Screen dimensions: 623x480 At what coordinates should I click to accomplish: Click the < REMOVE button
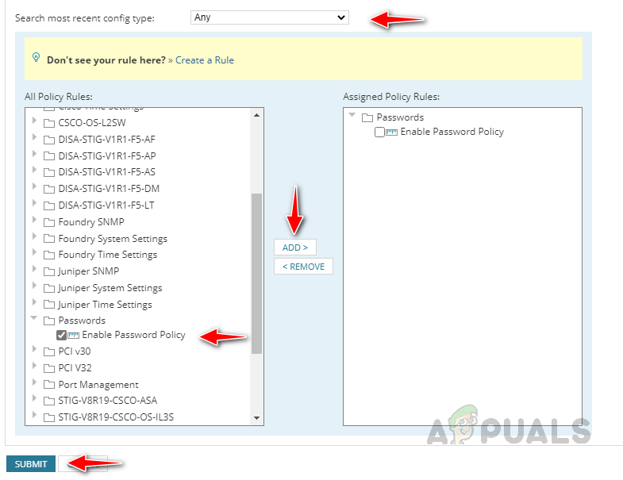point(303,267)
